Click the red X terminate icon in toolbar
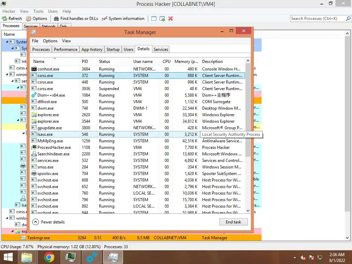The width and height of the screenshot is (352, 264). click(x=170, y=19)
